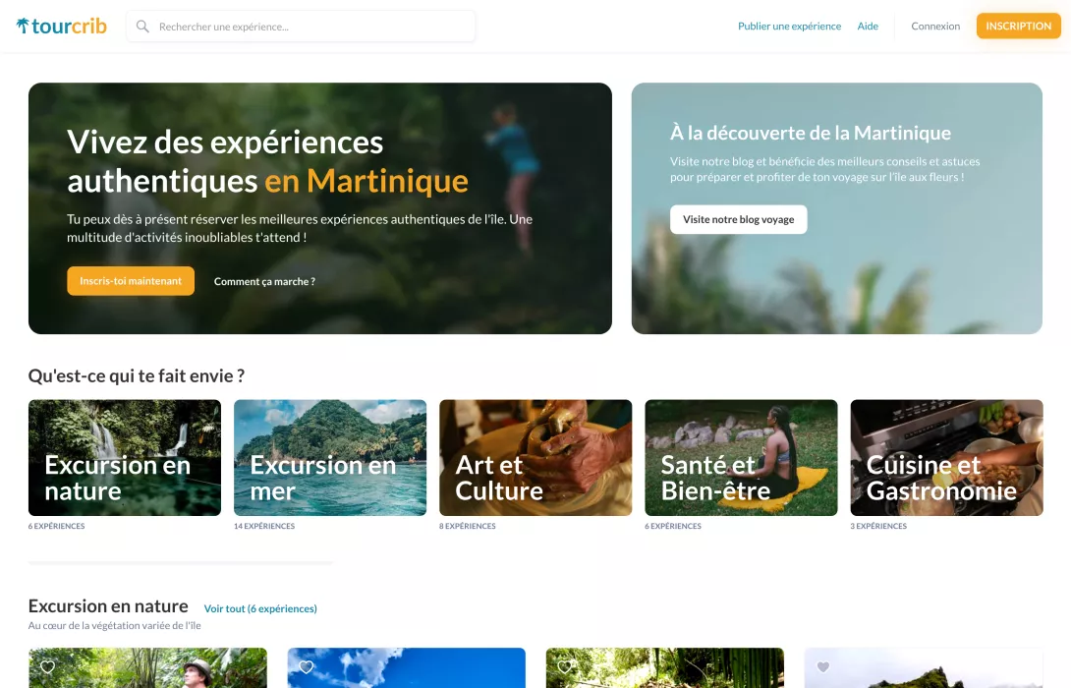The width and height of the screenshot is (1071, 688).
Task: Like the fourth experience card heart
Action: tap(823, 666)
